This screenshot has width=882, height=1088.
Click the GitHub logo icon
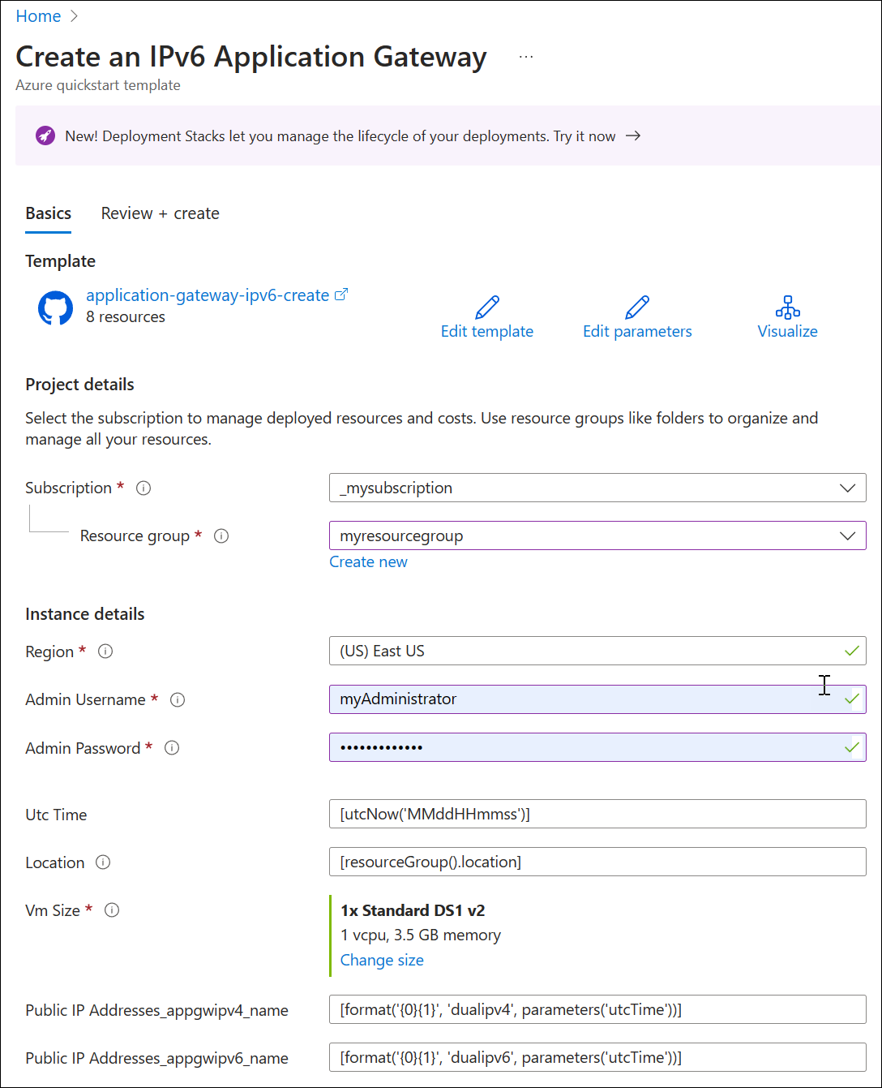55,308
